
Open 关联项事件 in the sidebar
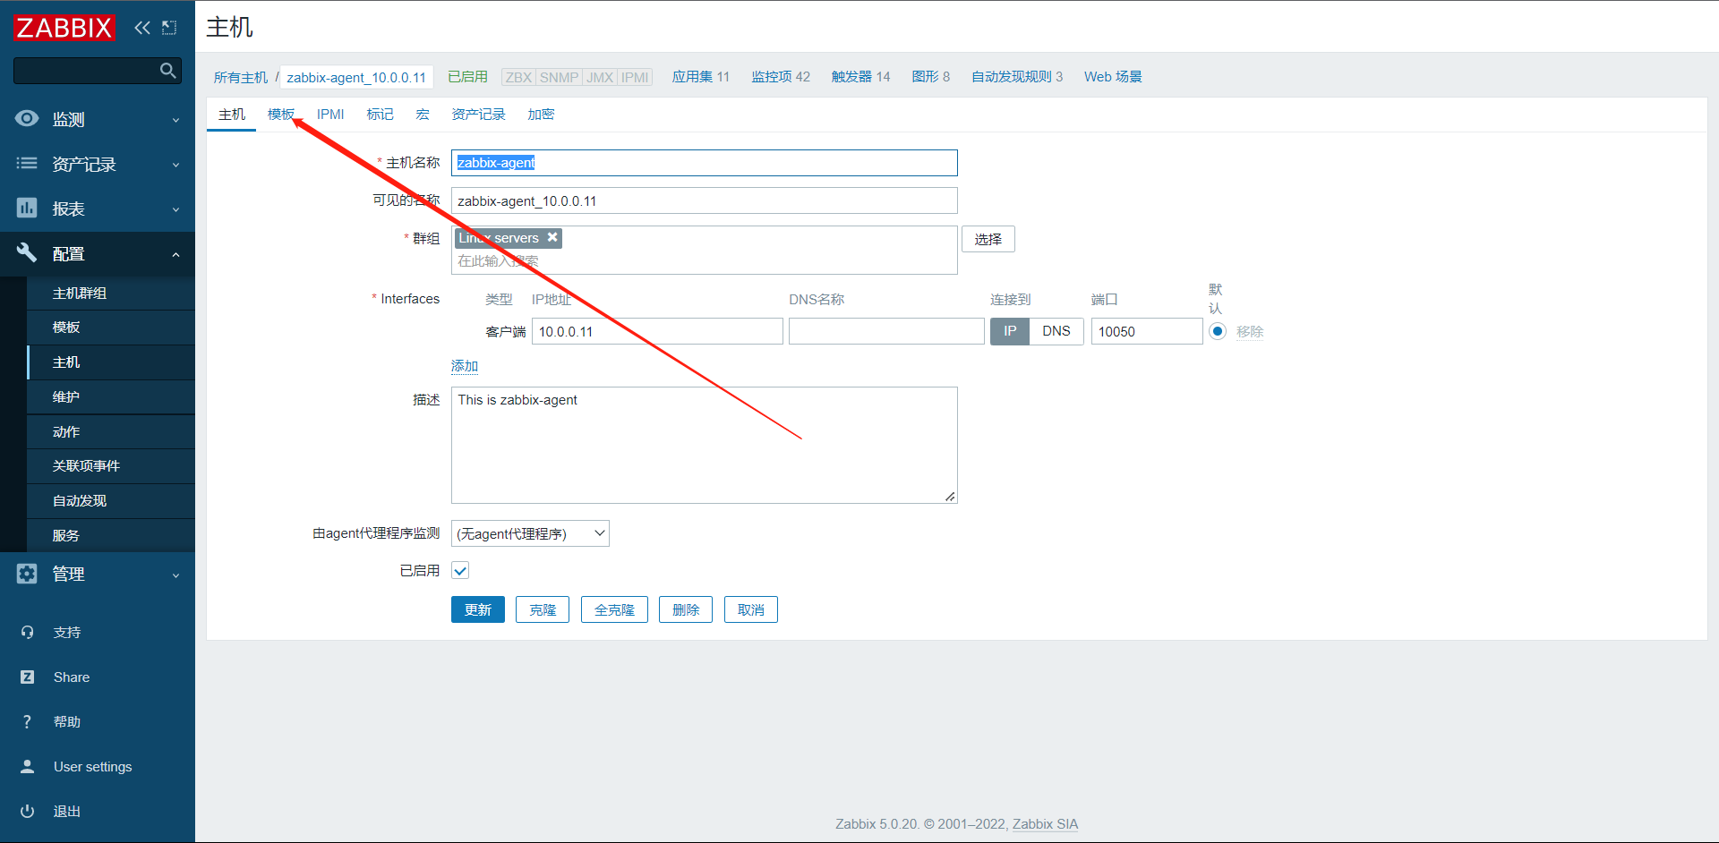click(x=111, y=466)
